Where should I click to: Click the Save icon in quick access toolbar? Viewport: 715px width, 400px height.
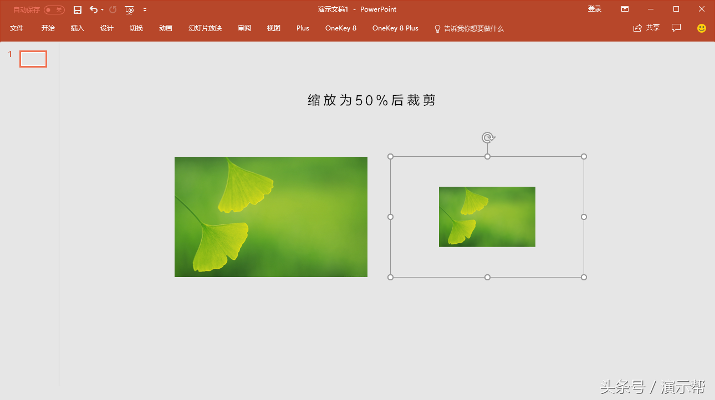pos(78,9)
